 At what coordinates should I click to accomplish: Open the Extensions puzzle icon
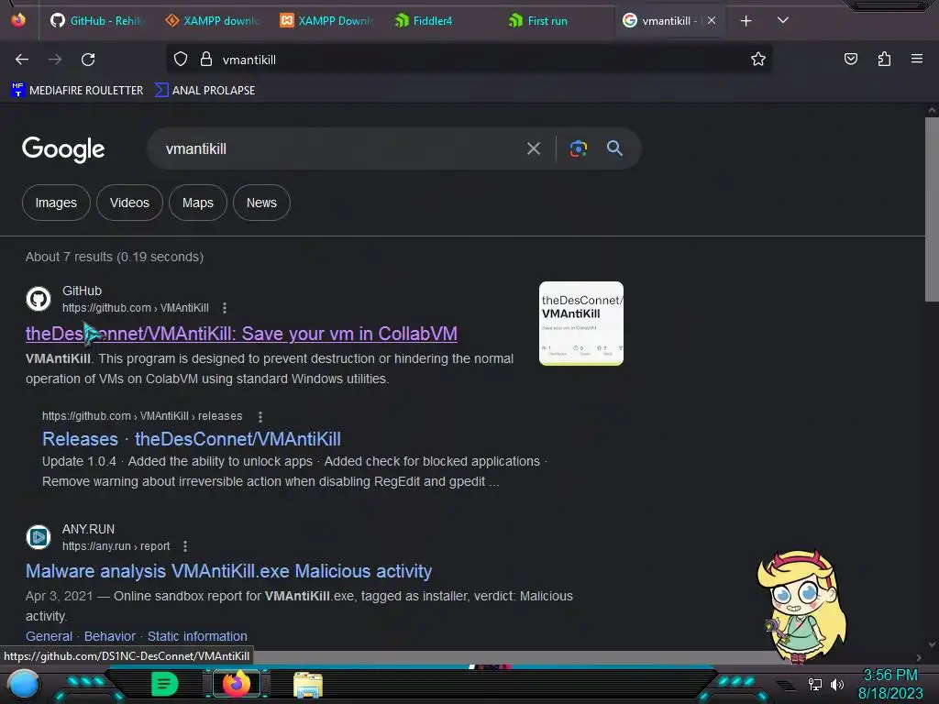tap(884, 60)
